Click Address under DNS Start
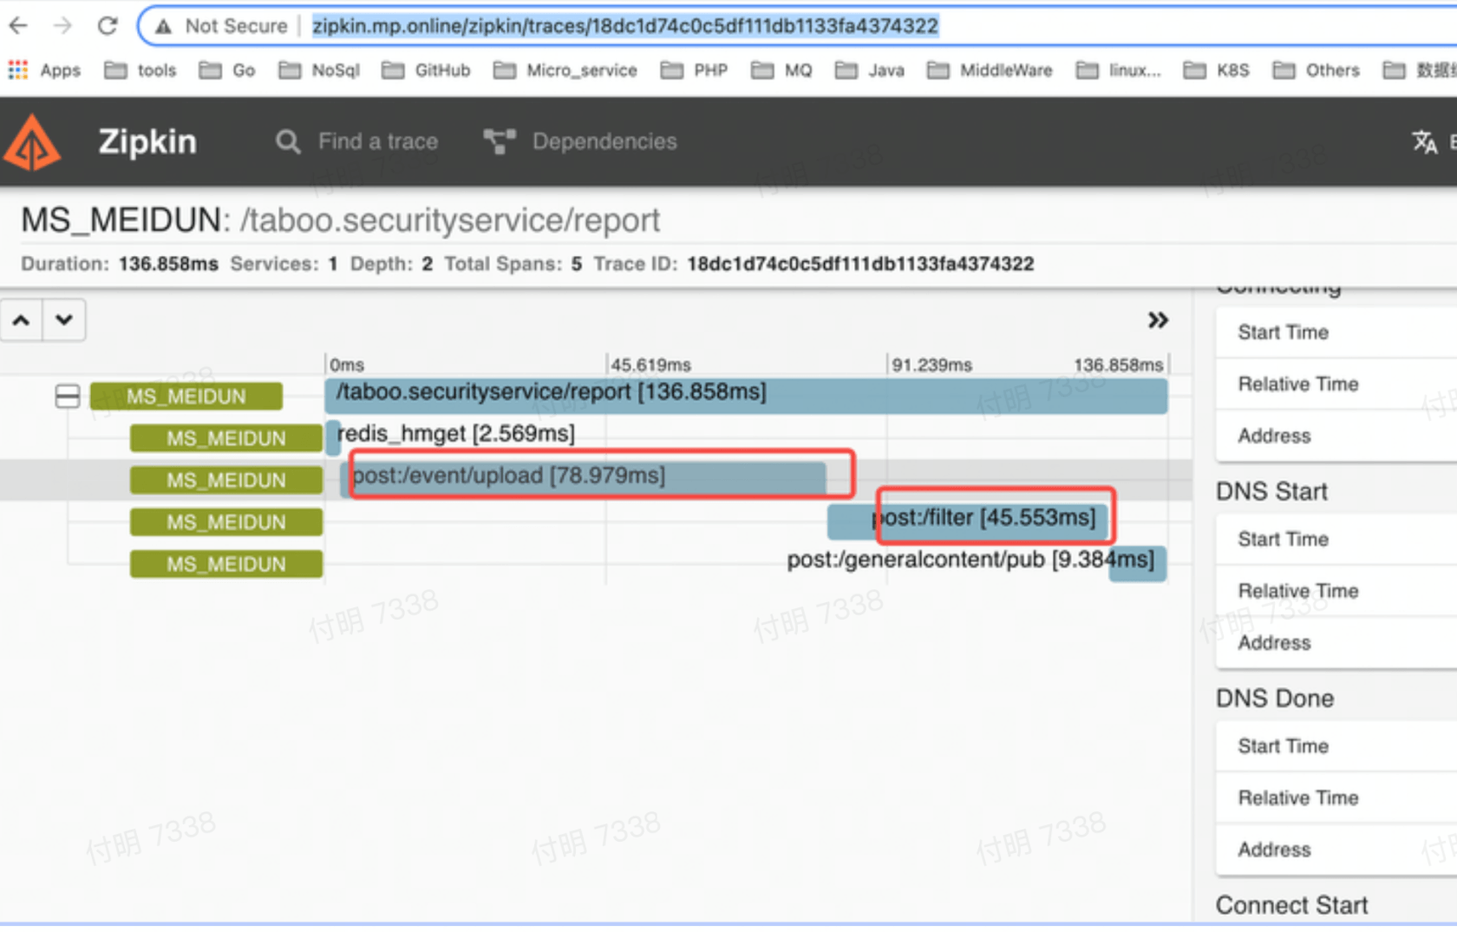Screen dimensions: 1457x932 click(1274, 643)
